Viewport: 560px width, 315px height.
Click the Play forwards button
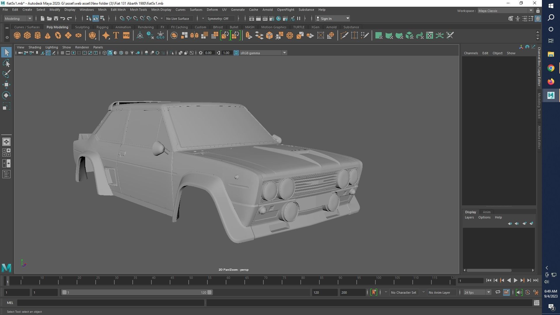point(515,280)
